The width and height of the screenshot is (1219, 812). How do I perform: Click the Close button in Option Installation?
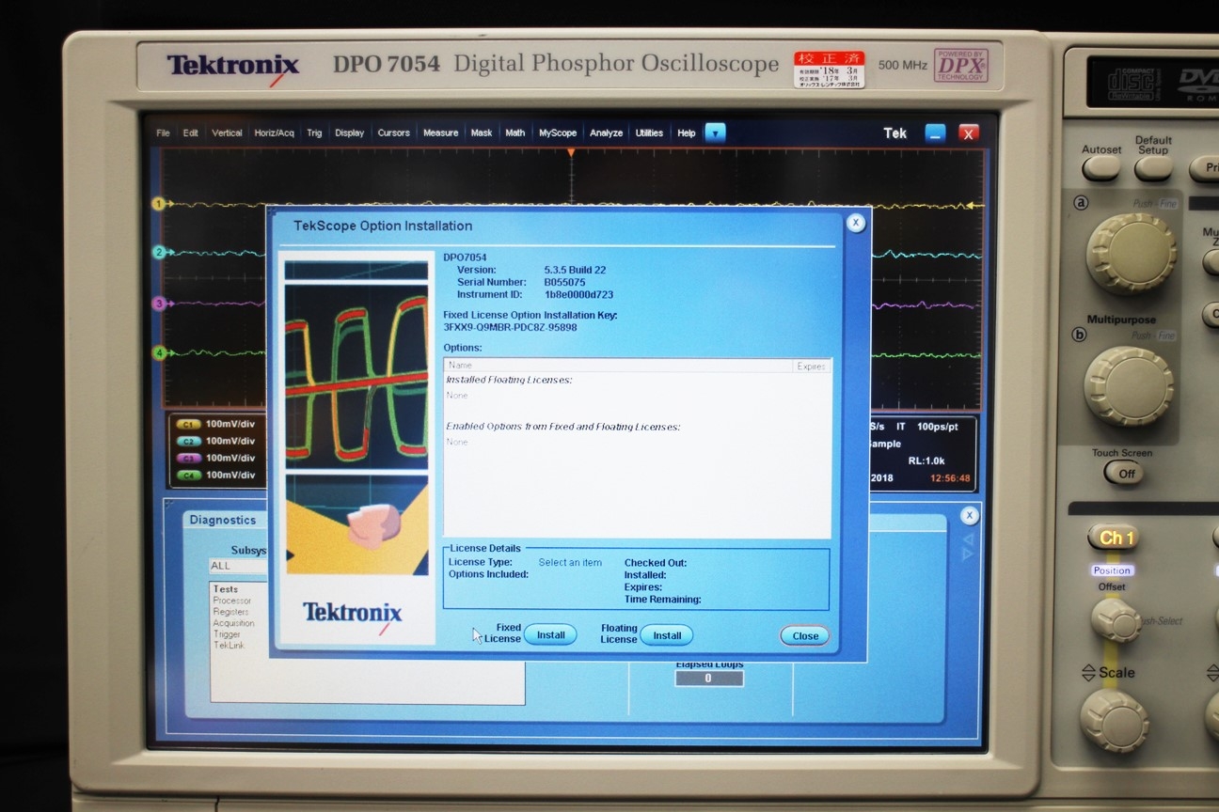(805, 636)
